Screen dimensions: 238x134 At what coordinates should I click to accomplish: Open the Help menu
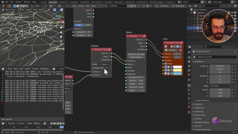(x=34, y=2)
